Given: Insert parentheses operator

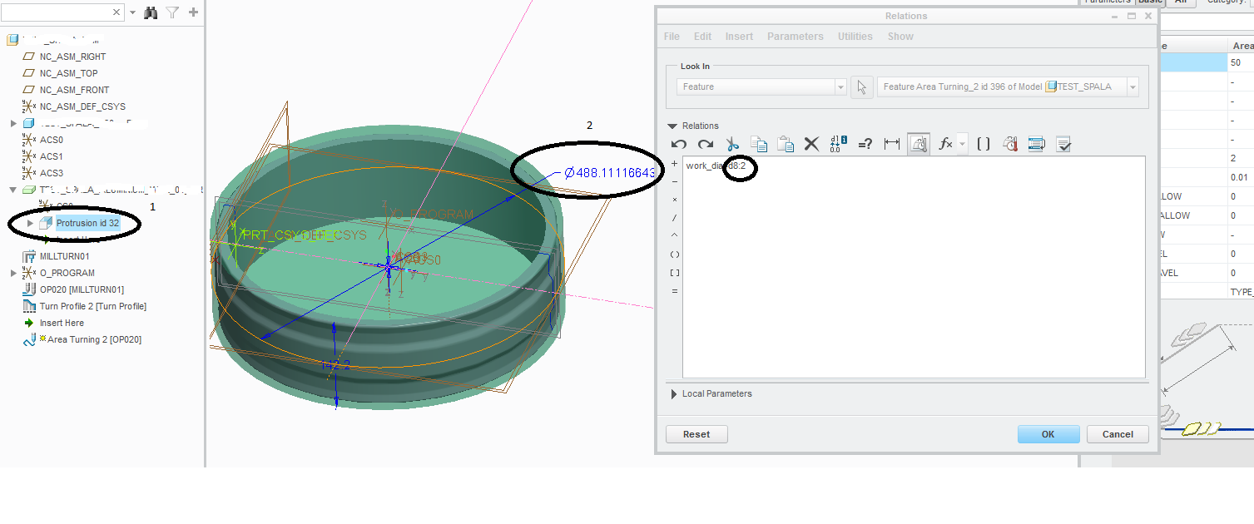Looking at the screenshot, I should (675, 255).
